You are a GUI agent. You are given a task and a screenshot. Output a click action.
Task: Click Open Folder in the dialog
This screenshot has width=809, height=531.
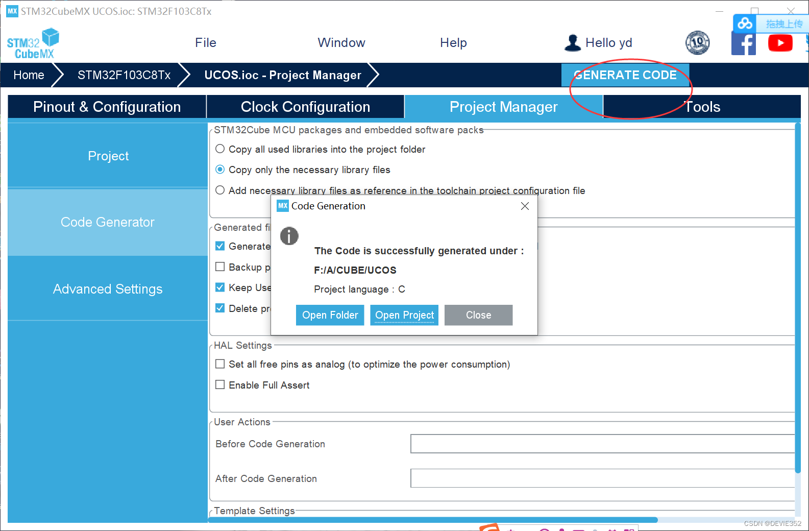(x=330, y=315)
